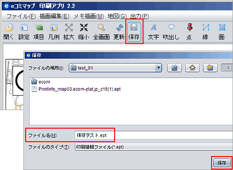Open the ファイル(F) menu

point(21,16)
